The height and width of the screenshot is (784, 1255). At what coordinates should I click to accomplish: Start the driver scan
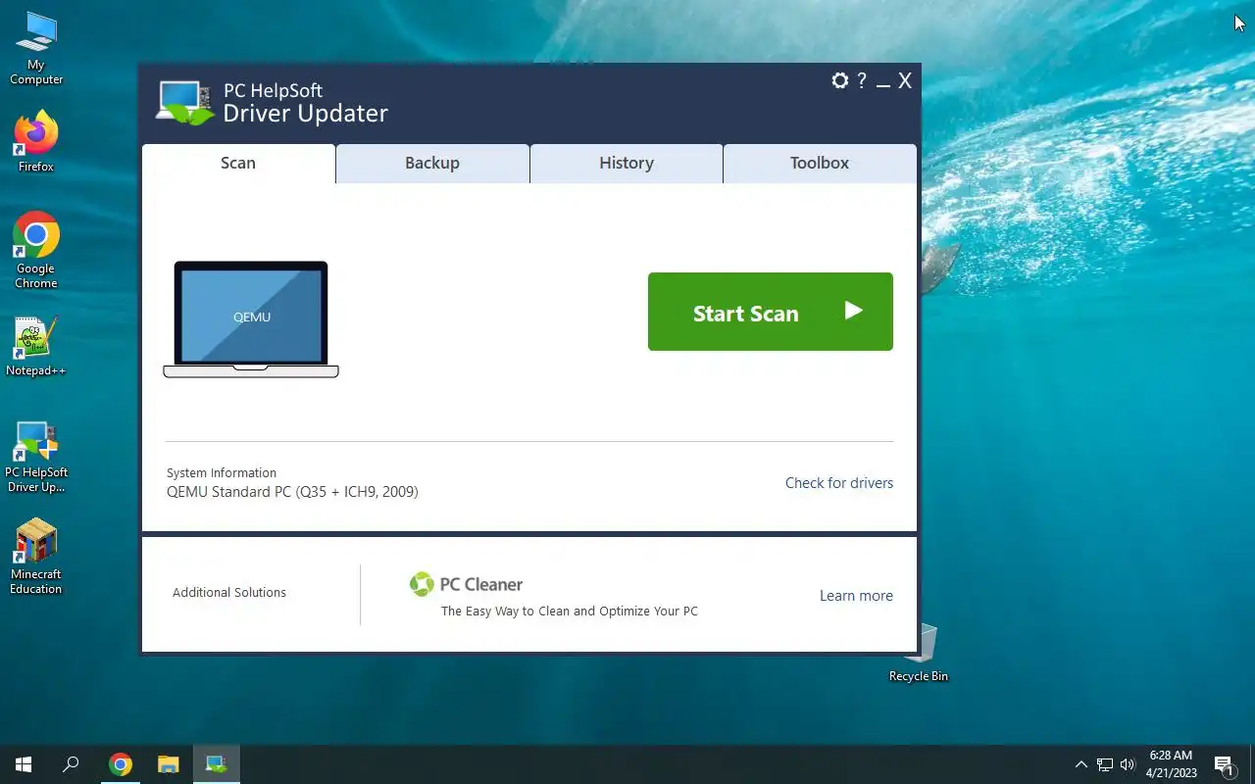[x=771, y=312]
